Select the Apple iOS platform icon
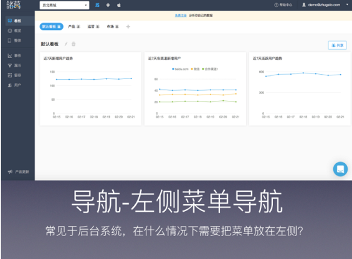 119,5
